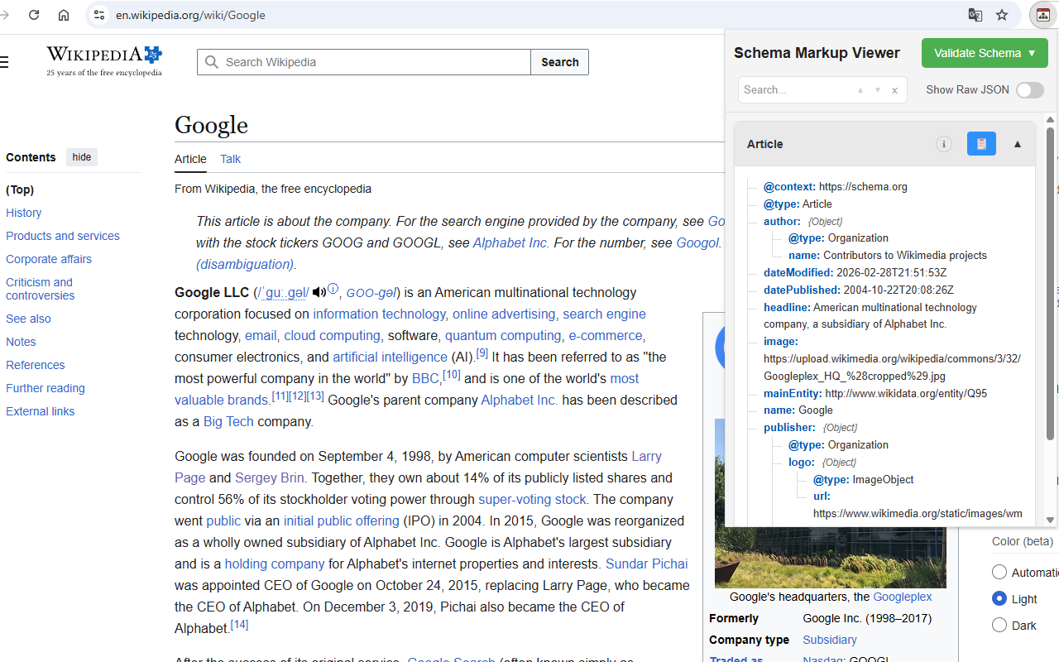Open the Sundar Pichai link
The height and width of the screenshot is (662, 1059).
647,564
